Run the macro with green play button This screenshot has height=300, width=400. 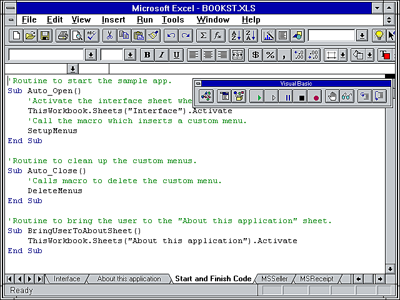point(257,96)
